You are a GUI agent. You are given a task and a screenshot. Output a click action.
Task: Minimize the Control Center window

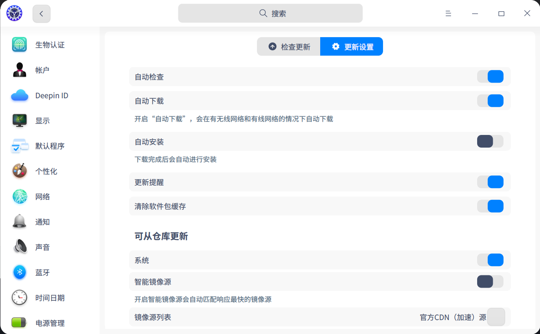[475, 13]
